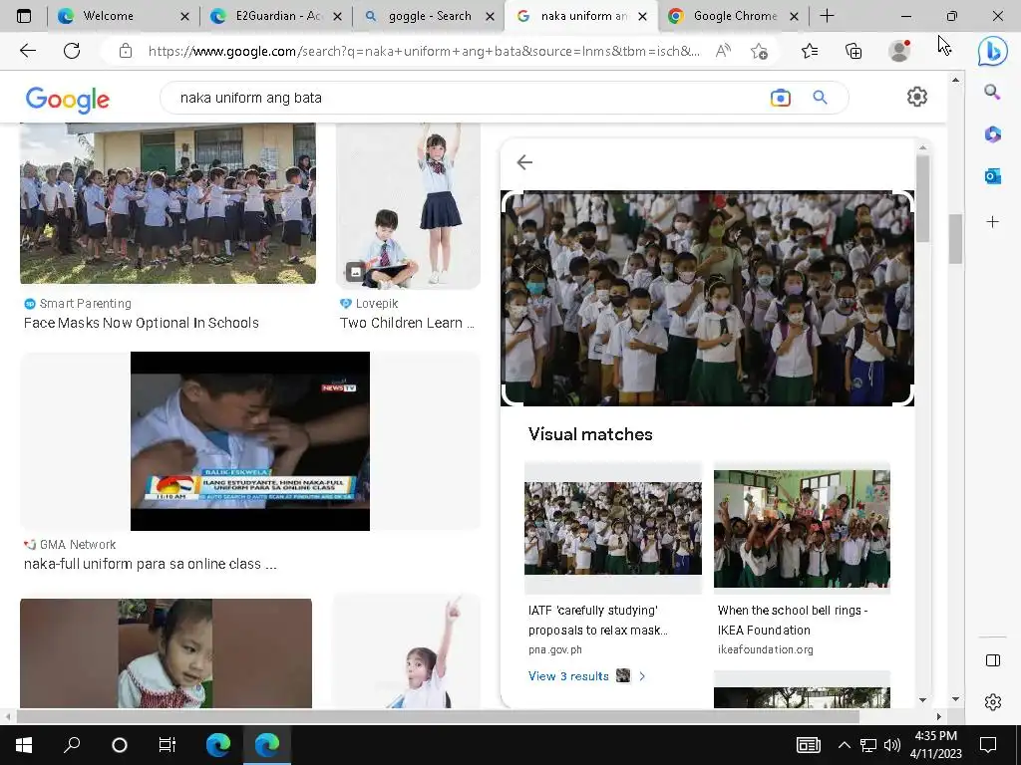The width and height of the screenshot is (1021, 765).
Task: Open the Collections icon
Action: [x=853, y=51]
